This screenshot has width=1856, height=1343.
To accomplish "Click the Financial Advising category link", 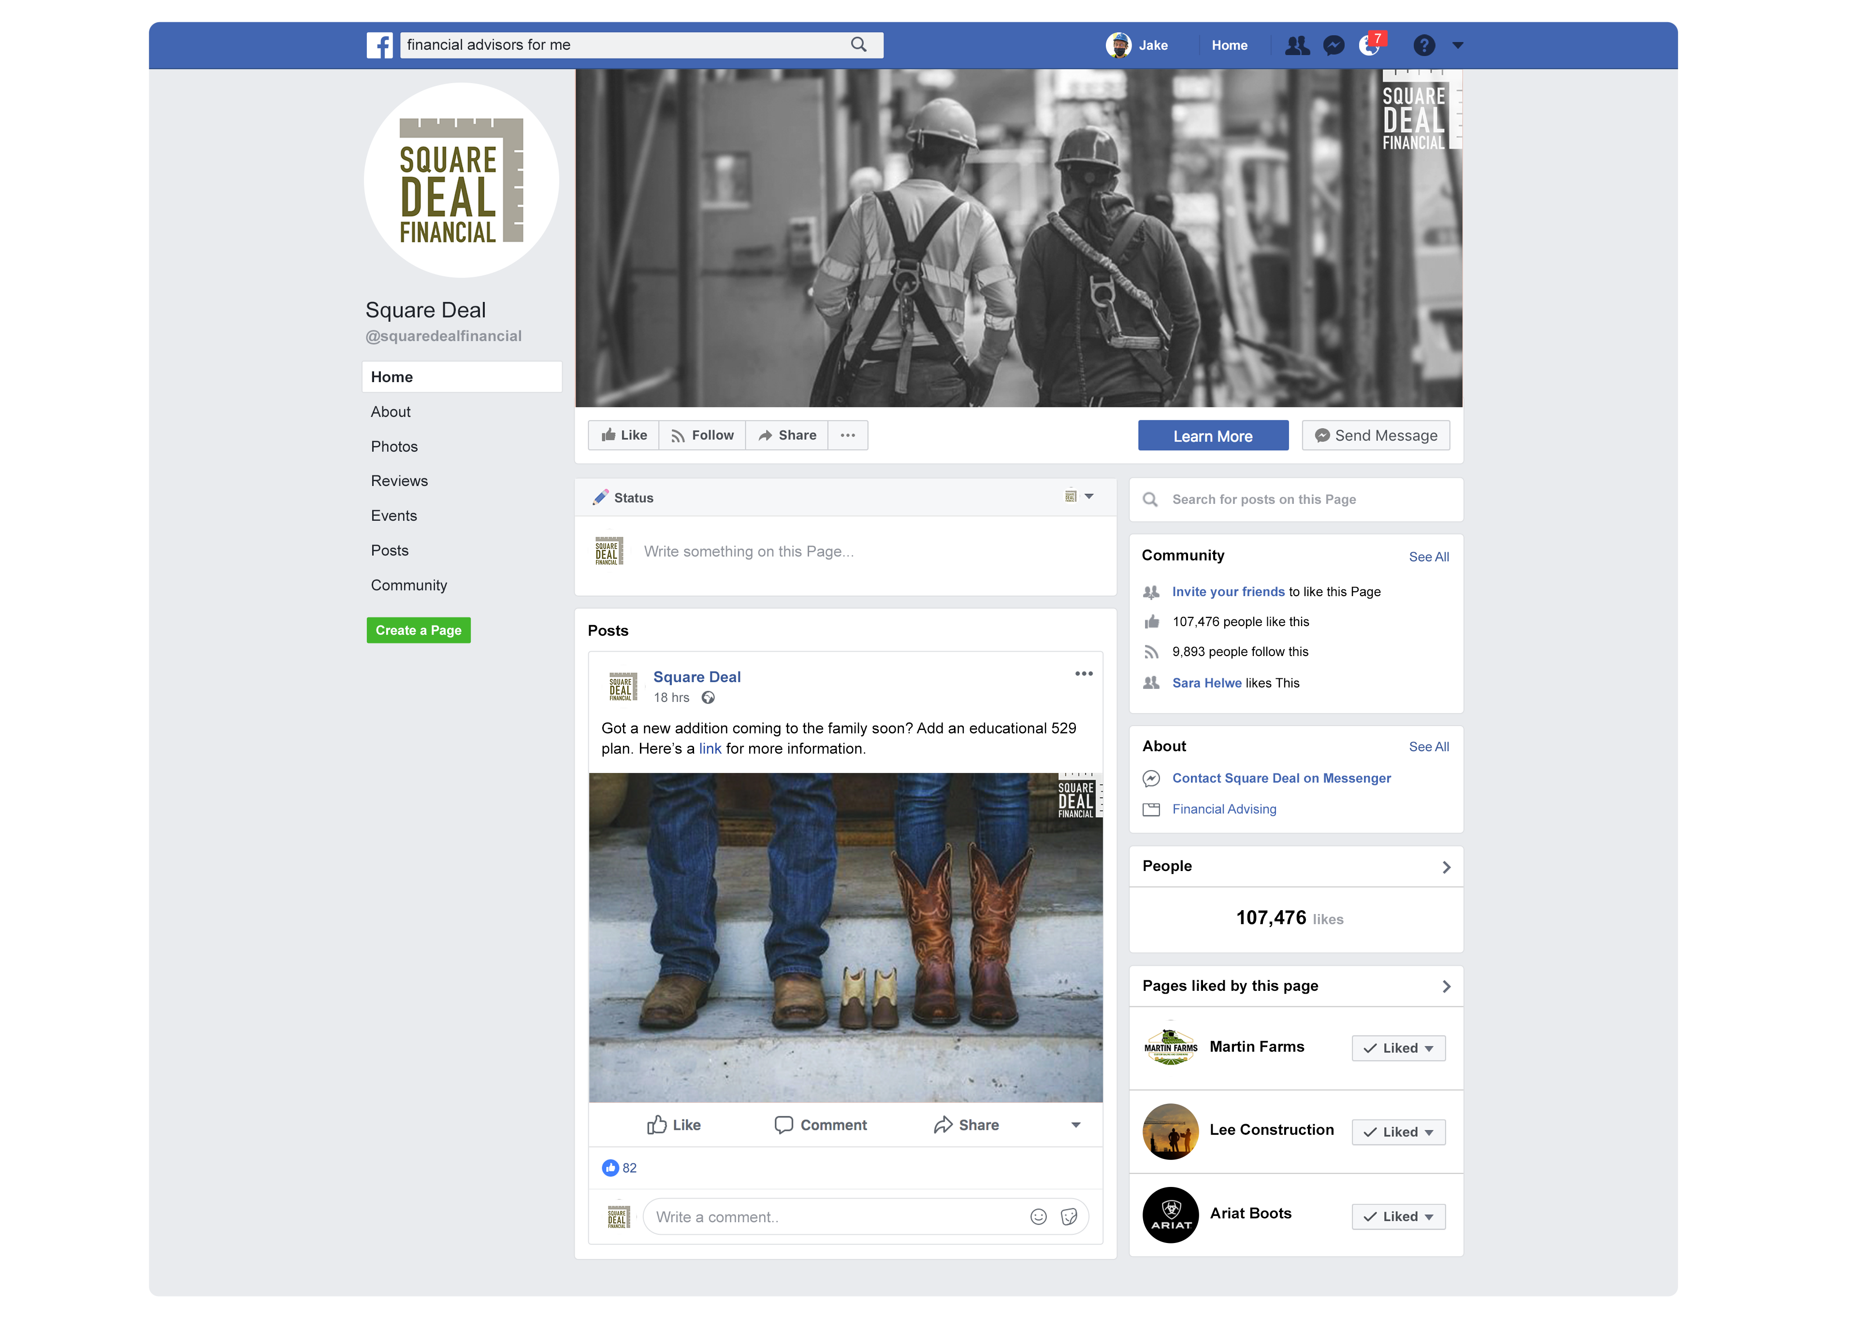I will point(1224,810).
